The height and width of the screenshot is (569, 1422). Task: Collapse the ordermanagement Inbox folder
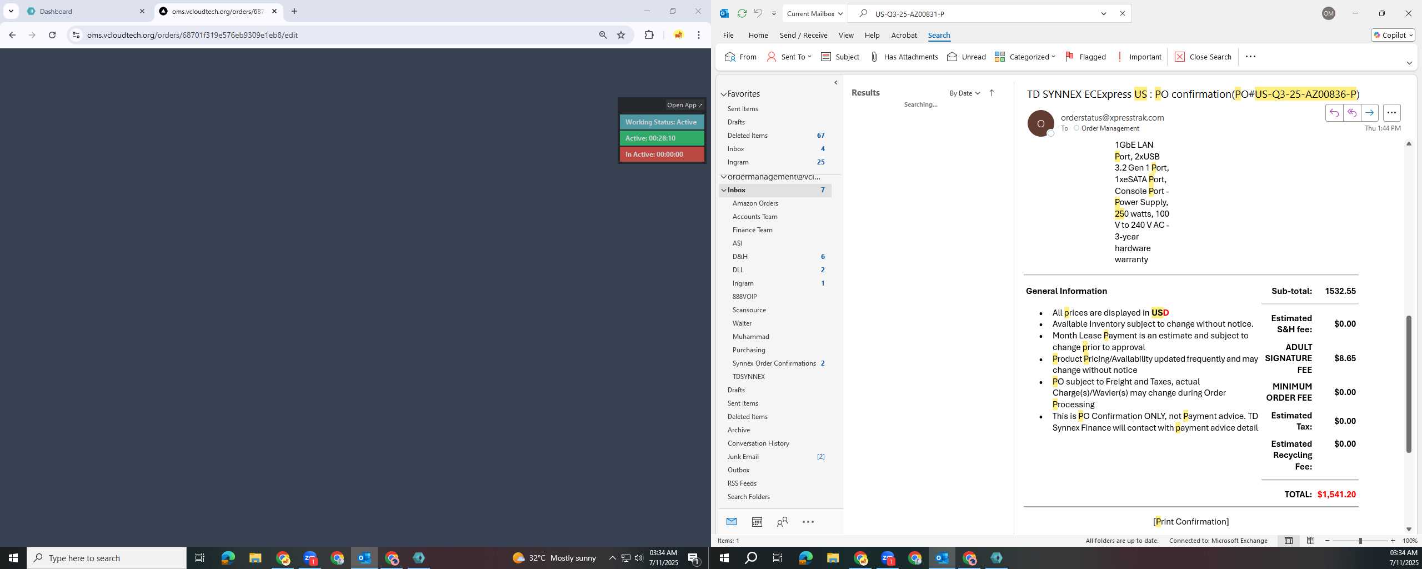(724, 190)
